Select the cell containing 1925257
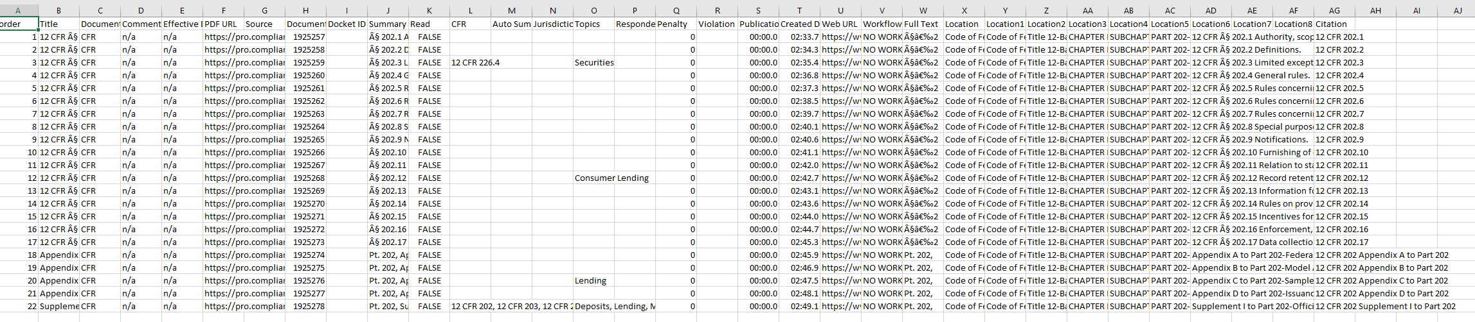The image size is (1475, 322). pos(305,37)
